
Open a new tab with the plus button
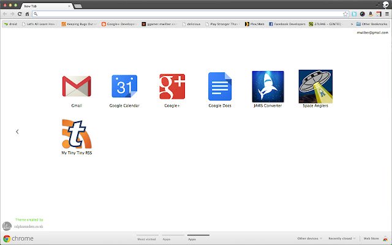point(78,6)
